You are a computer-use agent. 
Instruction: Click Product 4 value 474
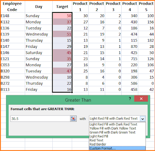coord(130,34)
